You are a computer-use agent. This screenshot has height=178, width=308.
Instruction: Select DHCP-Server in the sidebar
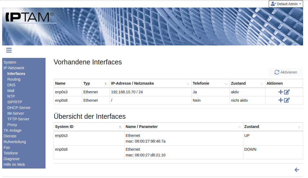tap(19, 108)
